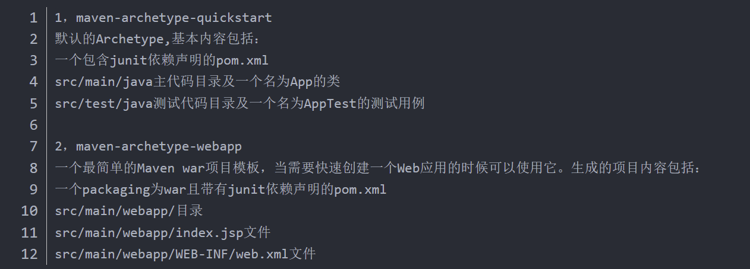Click the text maven-archetype-quickstart on line 1
Viewport: 750px width, 269px height.
pyautogui.click(x=174, y=17)
